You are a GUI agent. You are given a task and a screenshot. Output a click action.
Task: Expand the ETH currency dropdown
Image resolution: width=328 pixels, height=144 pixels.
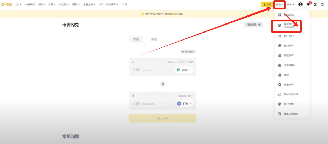click(184, 104)
